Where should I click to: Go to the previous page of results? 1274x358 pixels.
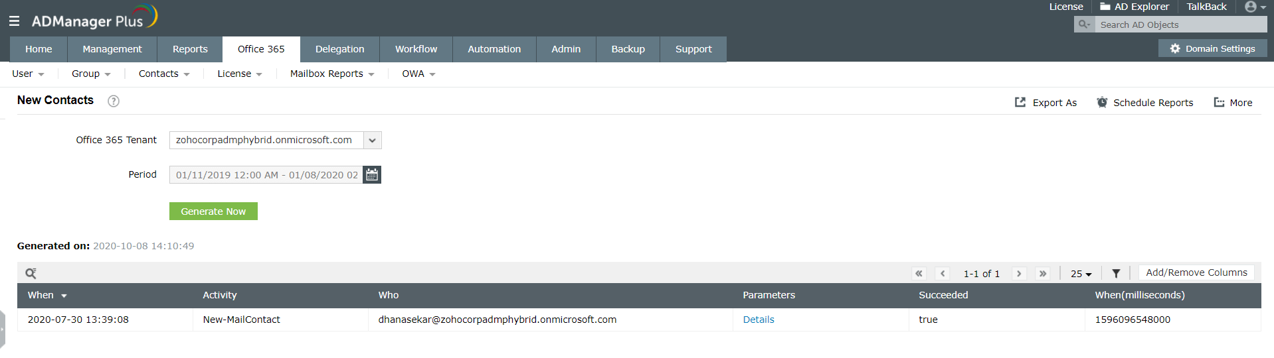click(943, 273)
